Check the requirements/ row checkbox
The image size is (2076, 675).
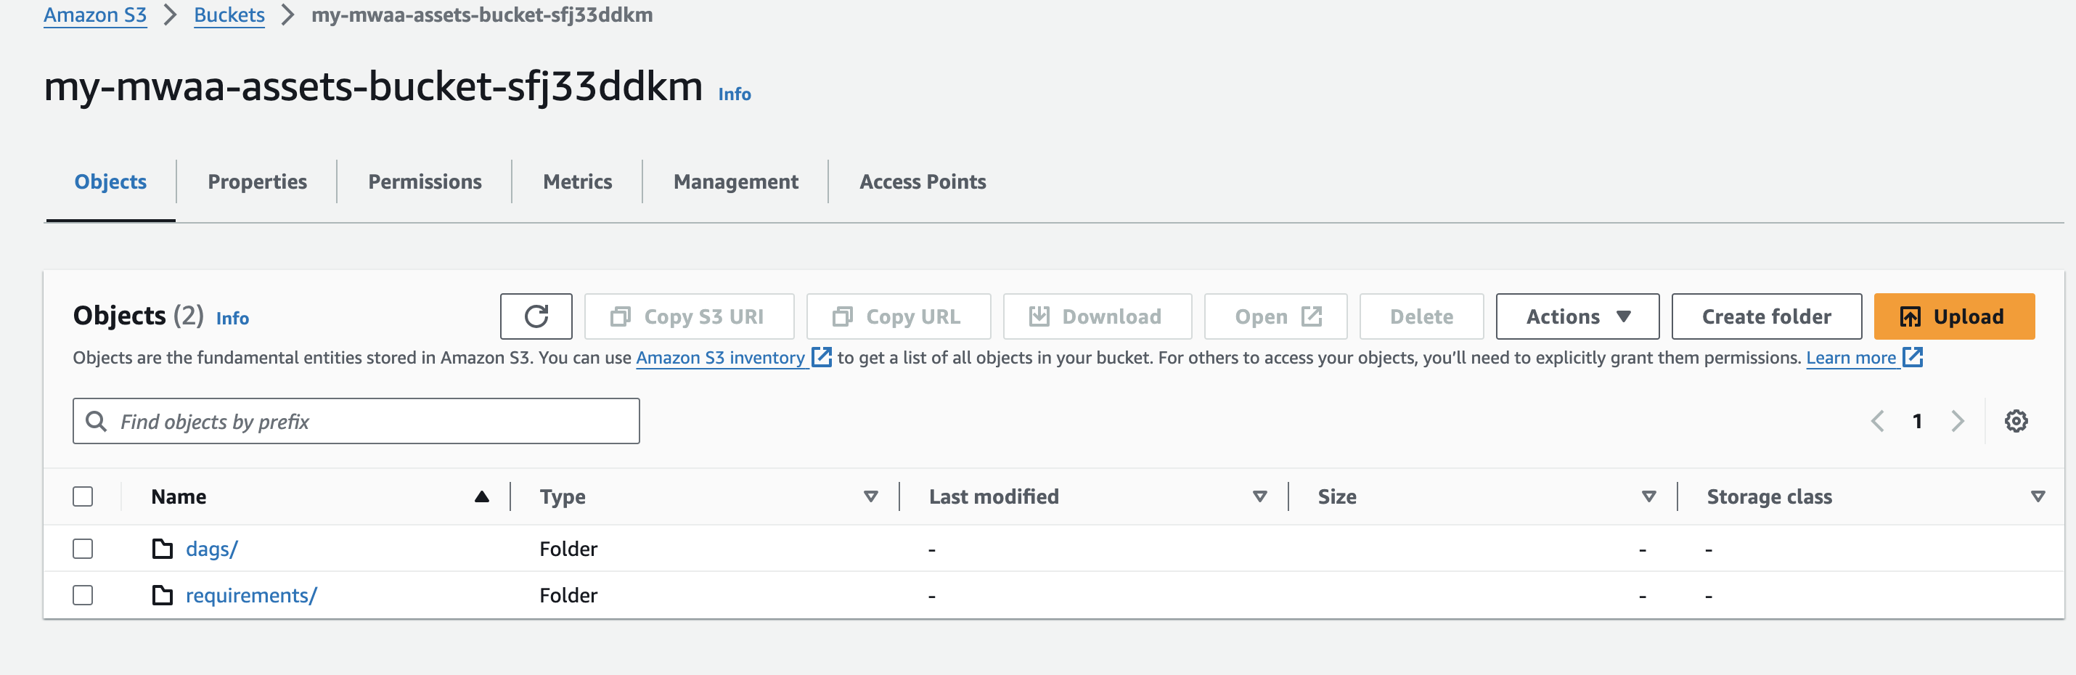[83, 595]
